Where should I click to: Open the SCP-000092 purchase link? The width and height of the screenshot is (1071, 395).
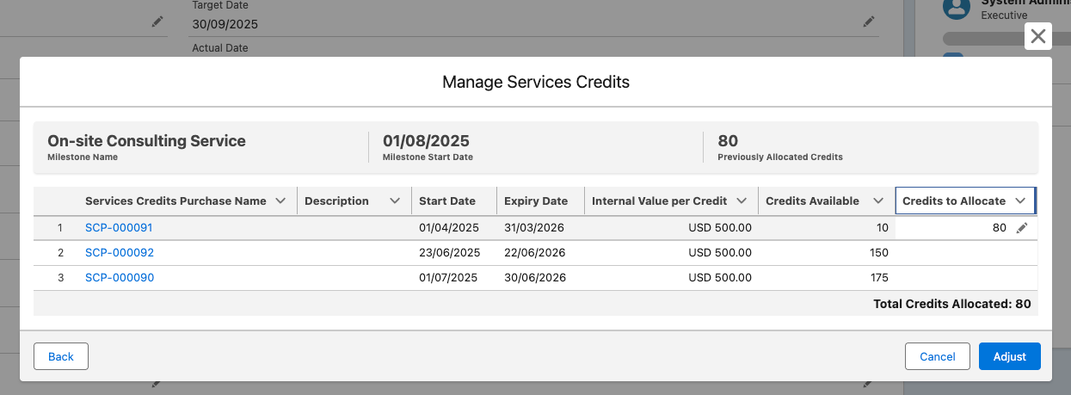pos(119,253)
